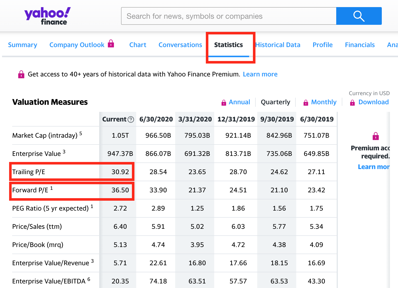This screenshot has width=398, height=288.
Task: Click the lock icon next to Monthly
Action: click(306, 102)
